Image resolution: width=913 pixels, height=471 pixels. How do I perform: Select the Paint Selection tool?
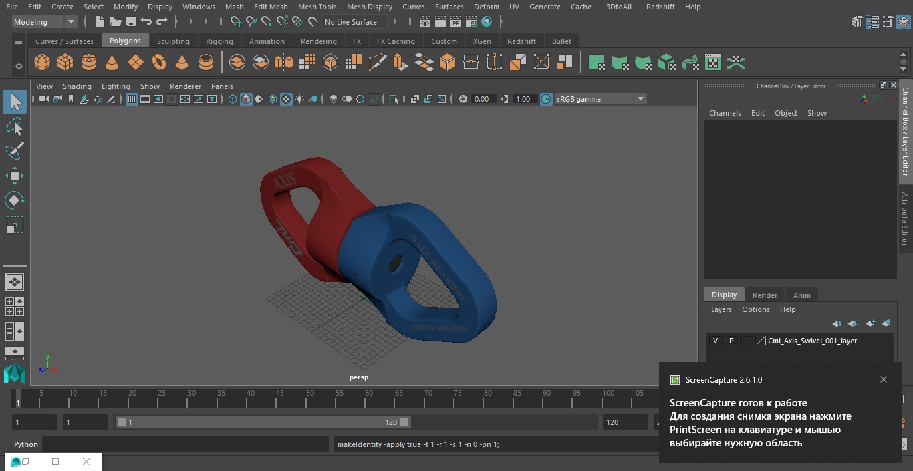[x=15, y=151]
